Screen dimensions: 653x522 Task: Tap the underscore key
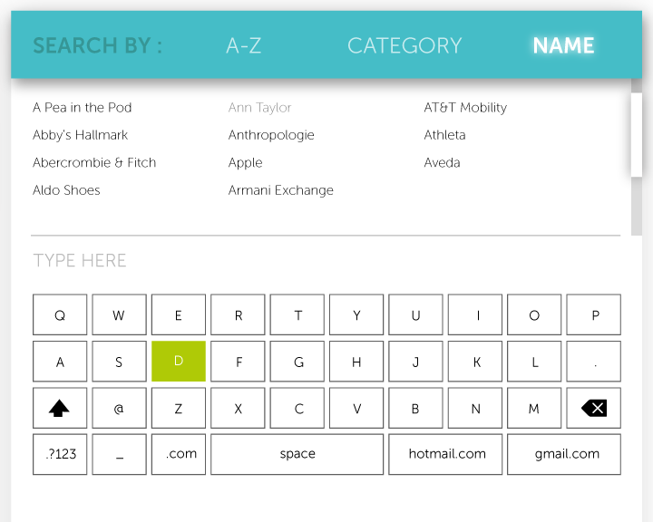(119, 454)
